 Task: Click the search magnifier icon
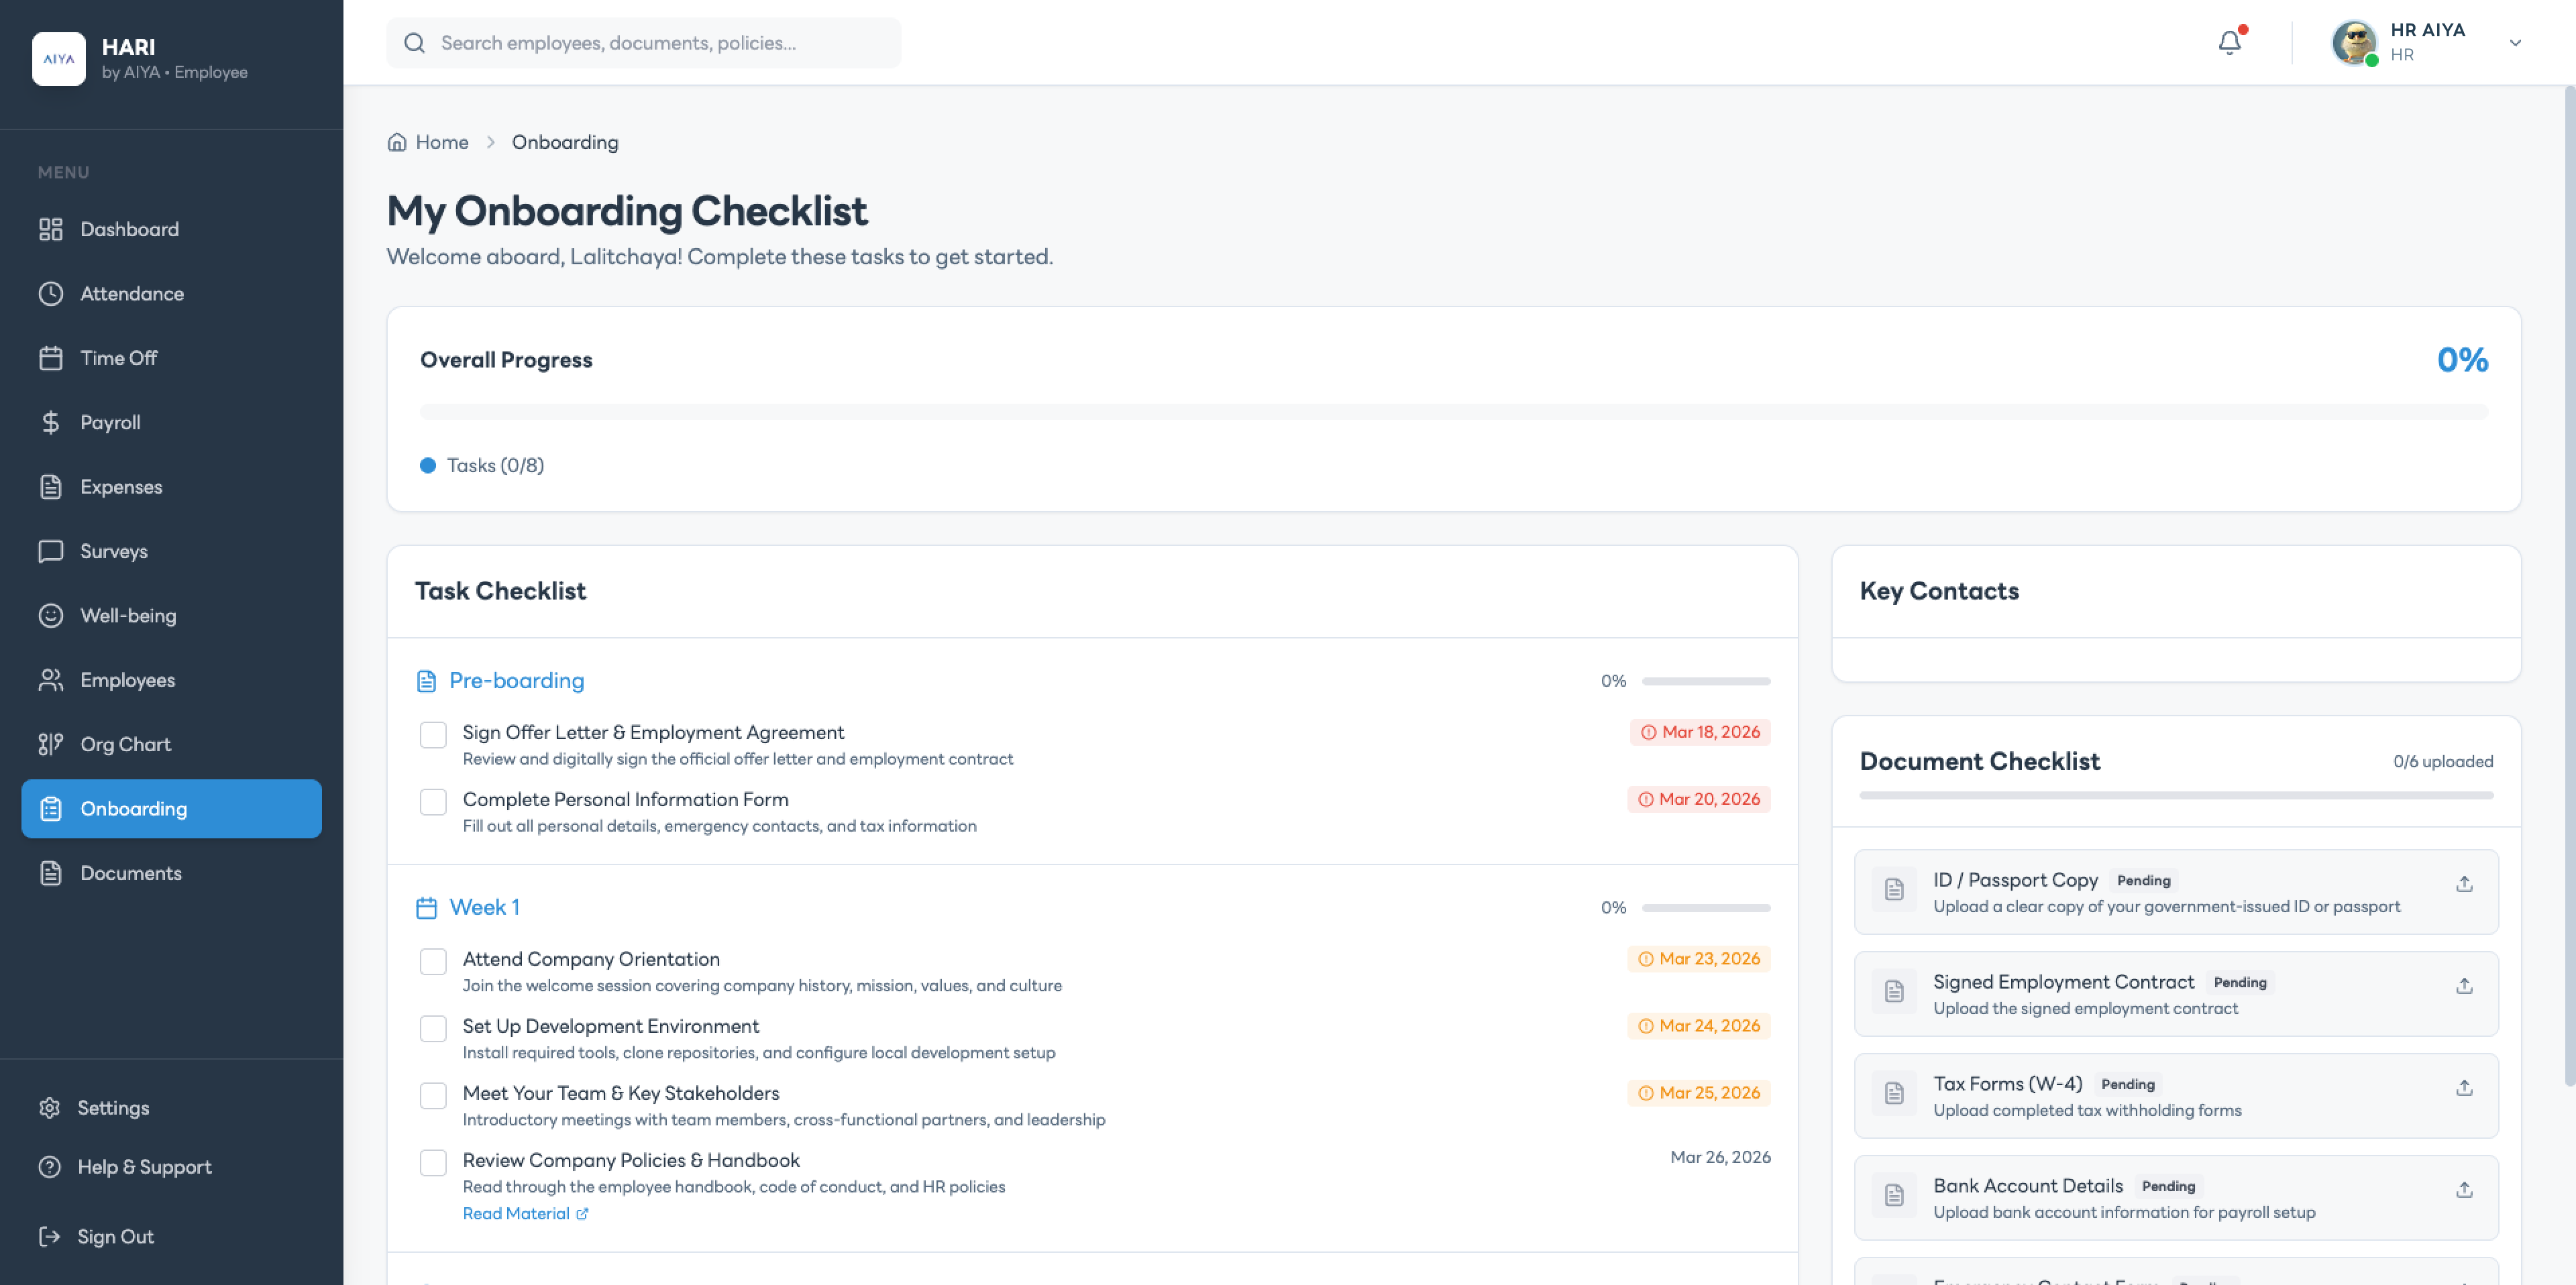point(415,42)
